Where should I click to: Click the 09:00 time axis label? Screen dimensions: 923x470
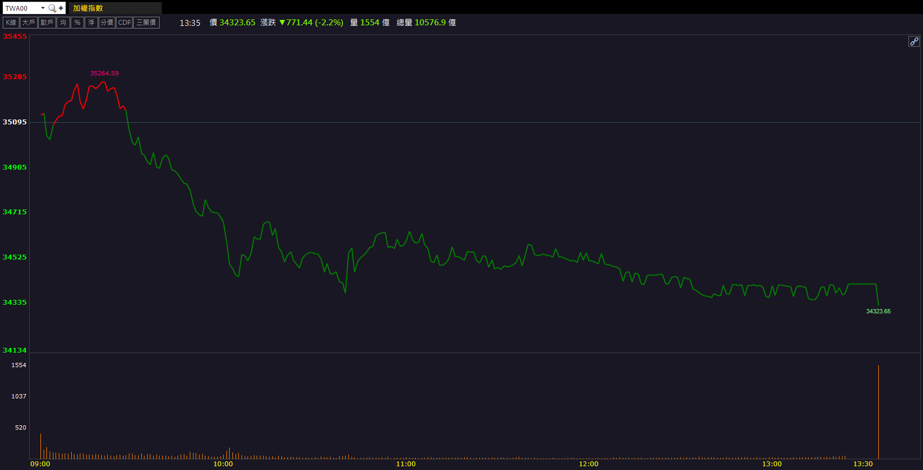click(x=40, y=464)
